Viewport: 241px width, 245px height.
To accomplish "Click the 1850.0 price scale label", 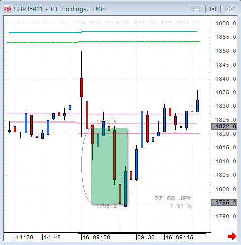I will click(x=226, y=51).
